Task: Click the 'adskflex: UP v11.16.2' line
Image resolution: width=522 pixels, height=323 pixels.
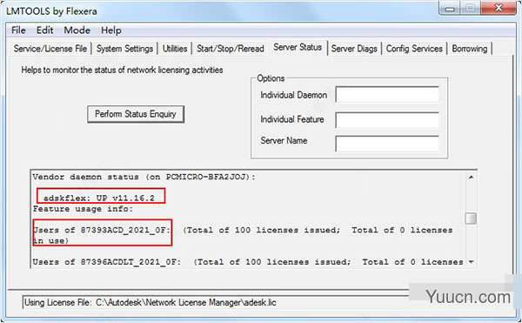Action: pyautogui.click(x=99, y=199)
